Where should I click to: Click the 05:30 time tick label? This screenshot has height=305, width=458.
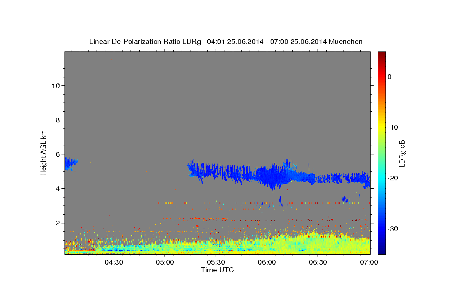[216, 262]
